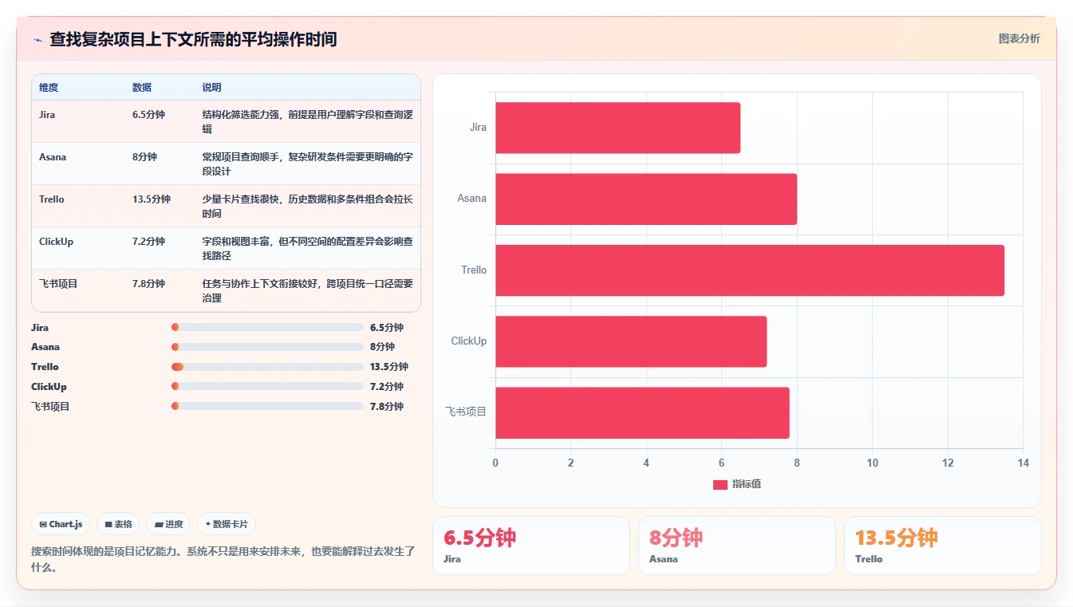1073x607 pixels.
Task: Select the 进度 tag chip
Action: point(168,524)
